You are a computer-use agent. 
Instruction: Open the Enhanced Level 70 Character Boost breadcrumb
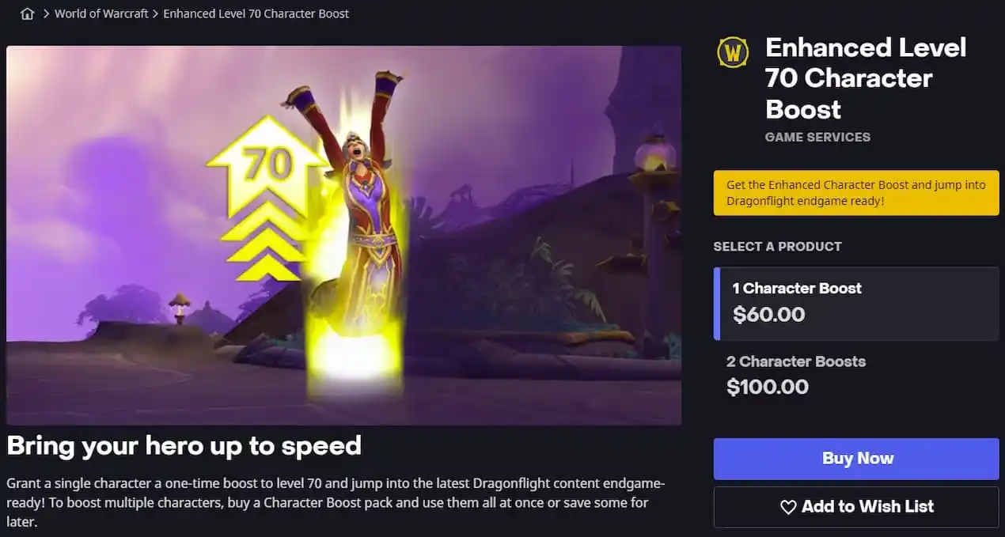(256, 13)
